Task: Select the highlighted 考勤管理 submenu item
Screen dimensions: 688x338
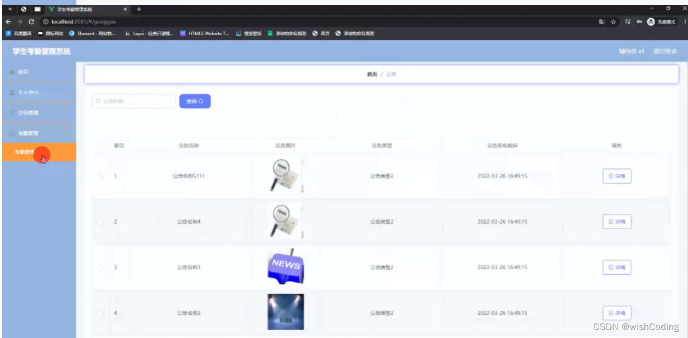Action: (x=39, y=153)
